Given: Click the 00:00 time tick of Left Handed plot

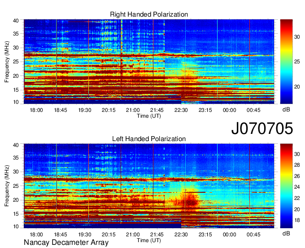Looking at the screenshot, I should click(x=230, y=235).
